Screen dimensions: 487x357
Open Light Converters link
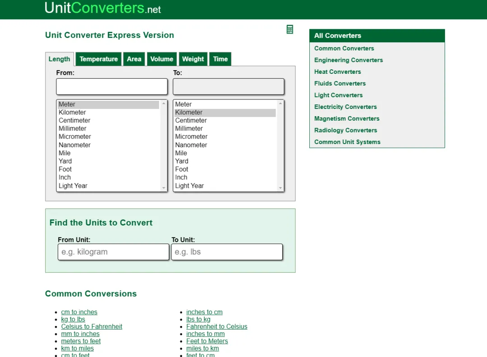(338, 95)
